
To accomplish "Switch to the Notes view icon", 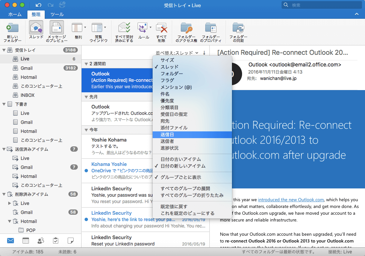I will pos(71,241).
